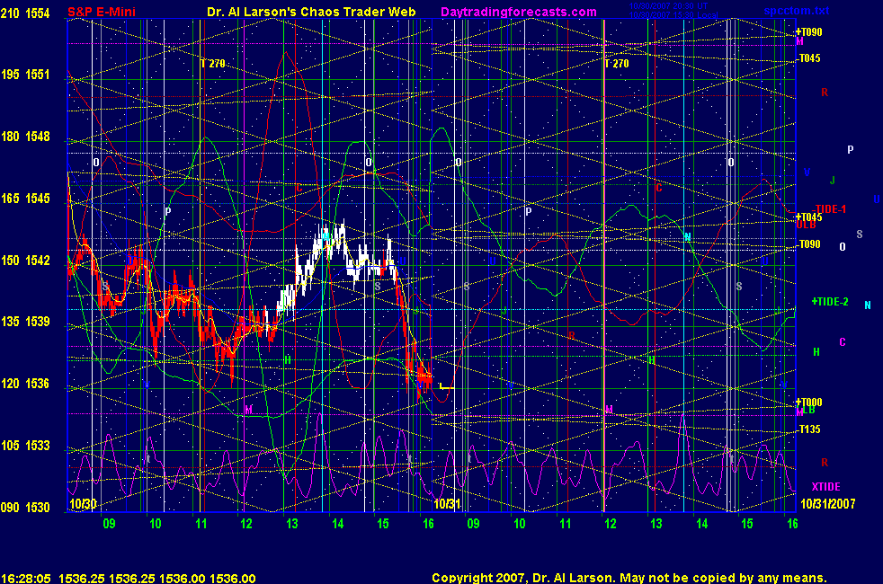Click the "spcctom.txt" file name label
This screenshot has width=883, height=584.
coord(797,11)
